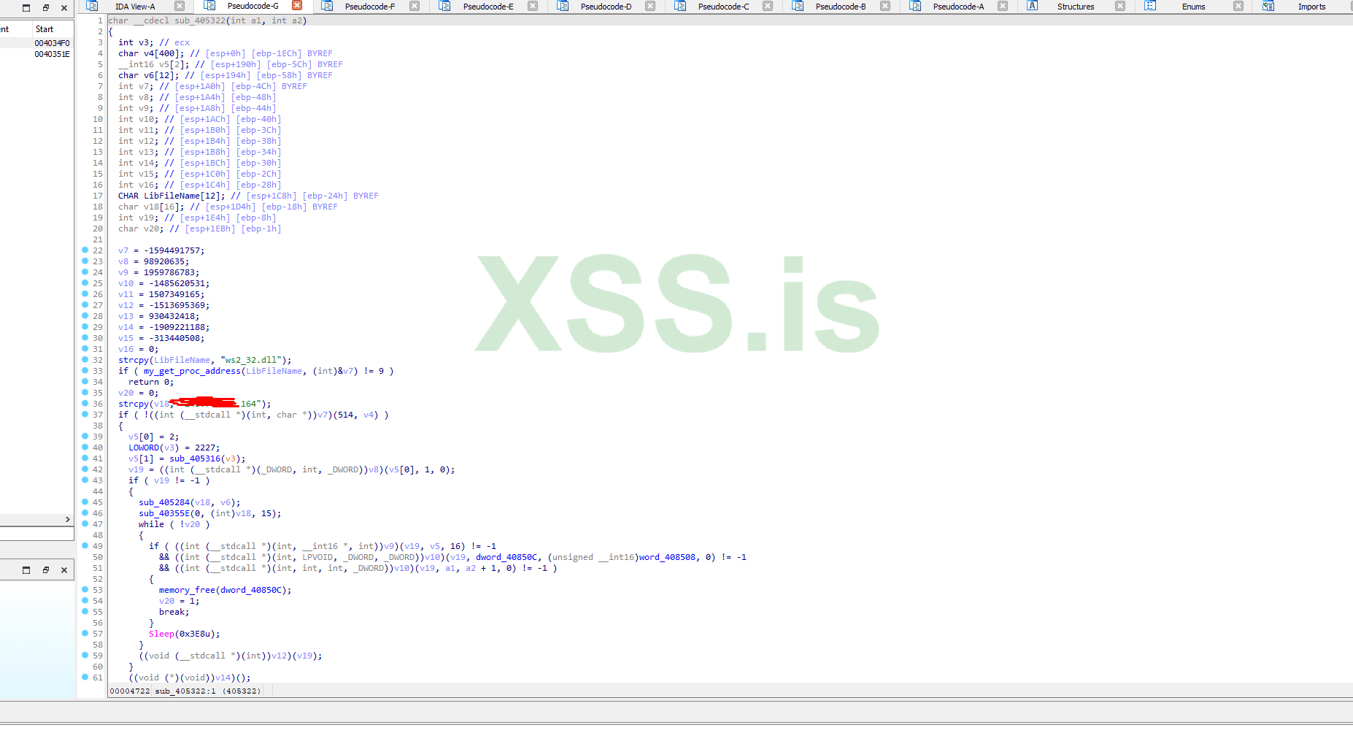Click the "ws2_32.dll" string literal
Screen dimensions: 1353x733
point(250,360)
